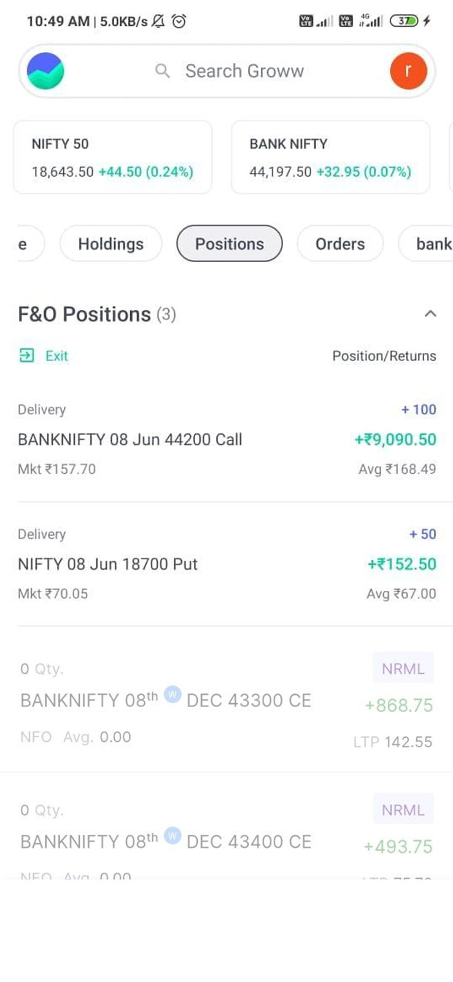Tap weekly badge on 43300 CE
The image size is (453, 982).
(172, 695)
